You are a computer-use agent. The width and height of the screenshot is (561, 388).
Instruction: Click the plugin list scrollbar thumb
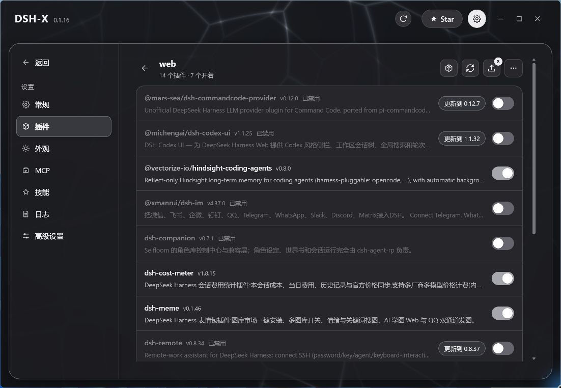(x=534, y=149)
